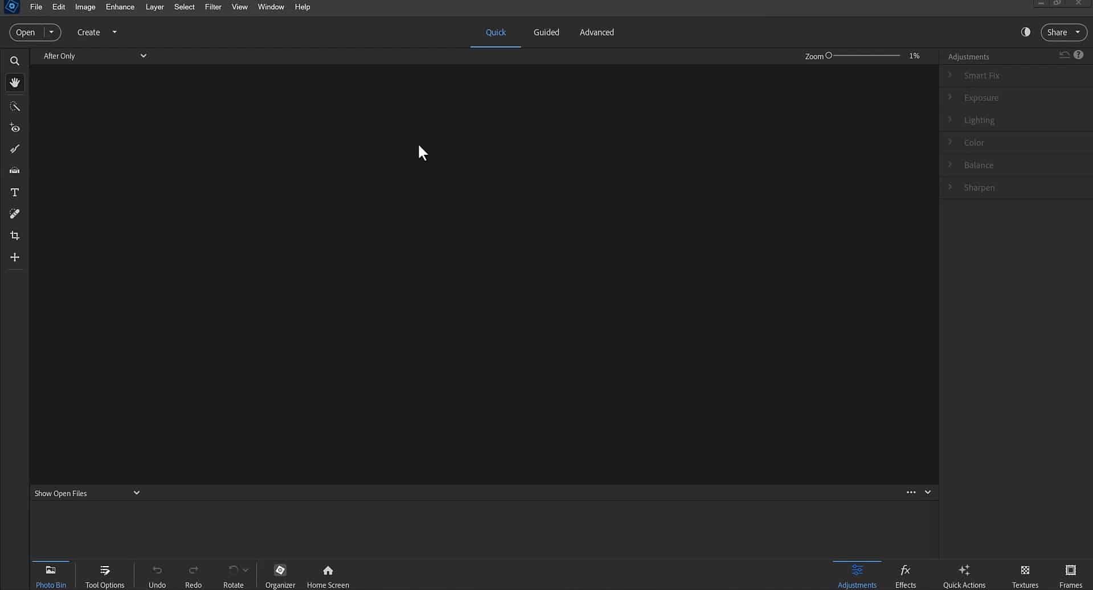Toggle the light/dark theme icon
Viewport: 1093px width, 590px height.
click(x=1025, y=32)
